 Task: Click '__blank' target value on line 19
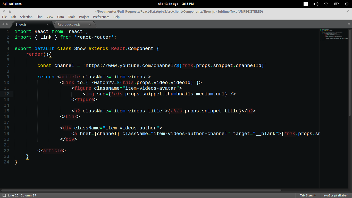(x=265, y=134)
